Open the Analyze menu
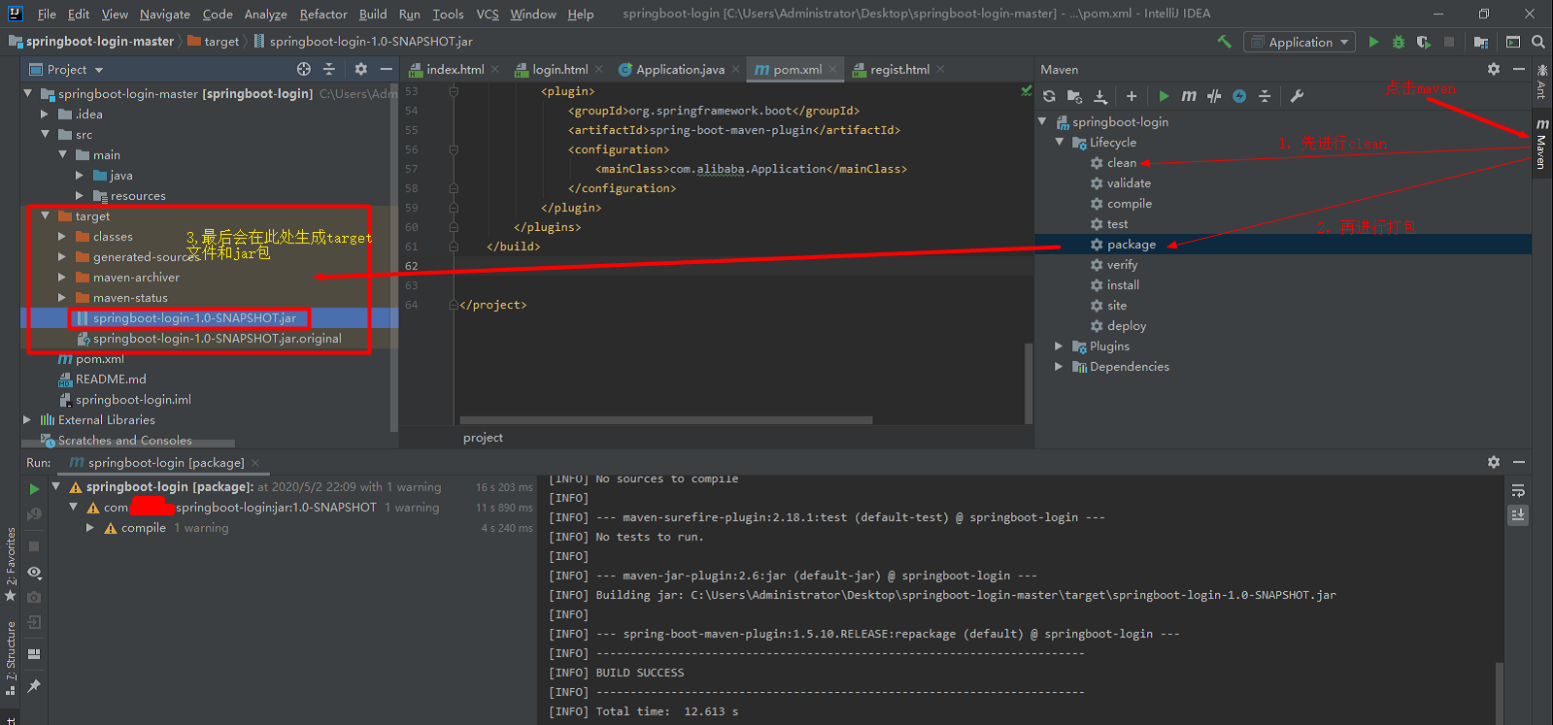The image size is (1553, 725). 265,14
